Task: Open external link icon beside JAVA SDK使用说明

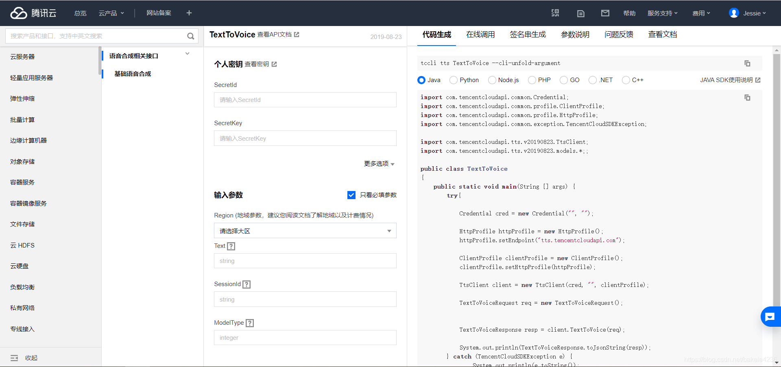Action: click(758, 80)
